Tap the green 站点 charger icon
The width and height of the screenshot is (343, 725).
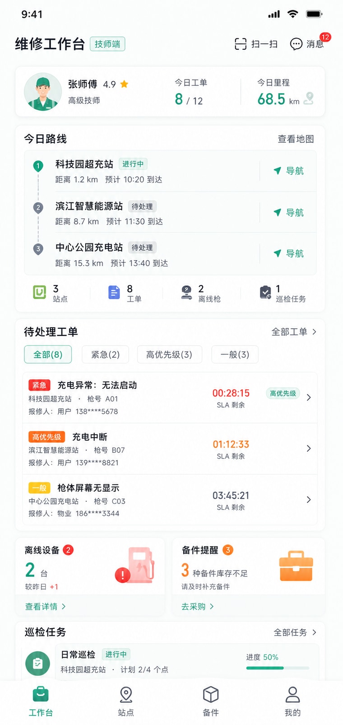[x=40, y=293]
